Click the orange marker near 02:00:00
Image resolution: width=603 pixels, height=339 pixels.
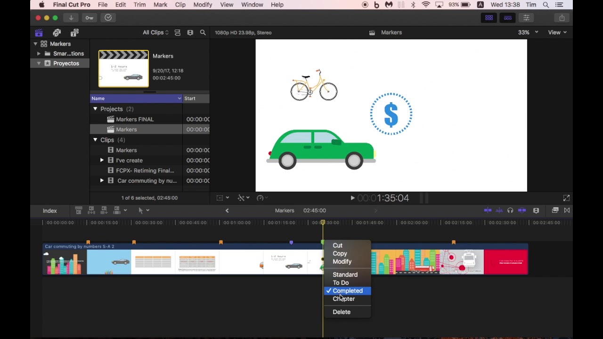coord(454,242)
